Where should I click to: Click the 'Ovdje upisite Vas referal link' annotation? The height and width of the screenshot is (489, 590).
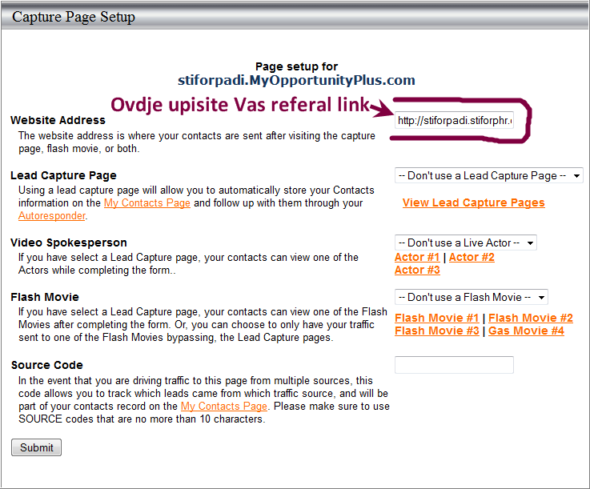click(x=240, y=105)
